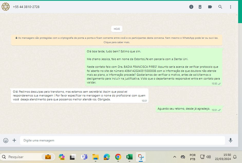Click the chat scrollbar down arrow

click(x=237, y=114)
